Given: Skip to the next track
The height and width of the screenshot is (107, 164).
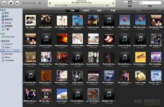Looking at the screenshot, I should [17, 3].
